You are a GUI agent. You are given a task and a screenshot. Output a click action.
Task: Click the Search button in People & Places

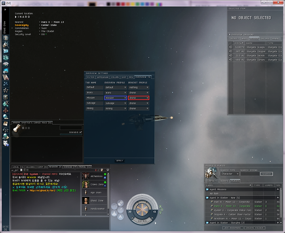tap(266, 174)
